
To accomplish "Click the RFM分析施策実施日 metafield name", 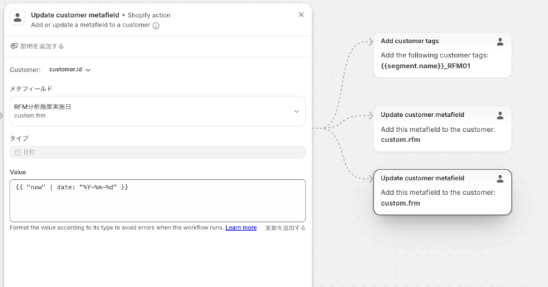I will coord(42,107).
